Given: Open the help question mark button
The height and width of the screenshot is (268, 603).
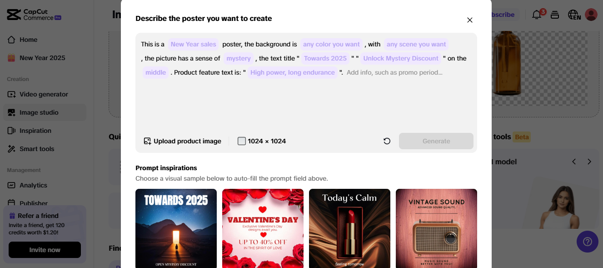Looking at the screenshot, I should pyautogui.click(x=588, y=242).
